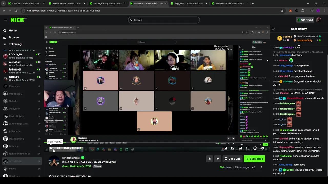Enter fullscreen on the video player
The height and width of the screenshot is (184, 328).
click(x=248, y=148)
